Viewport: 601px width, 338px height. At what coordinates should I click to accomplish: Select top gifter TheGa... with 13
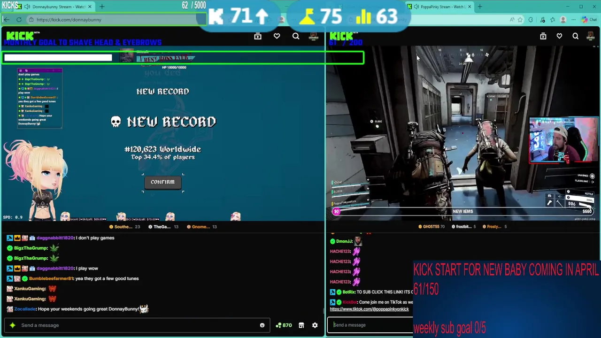(163, 227)
